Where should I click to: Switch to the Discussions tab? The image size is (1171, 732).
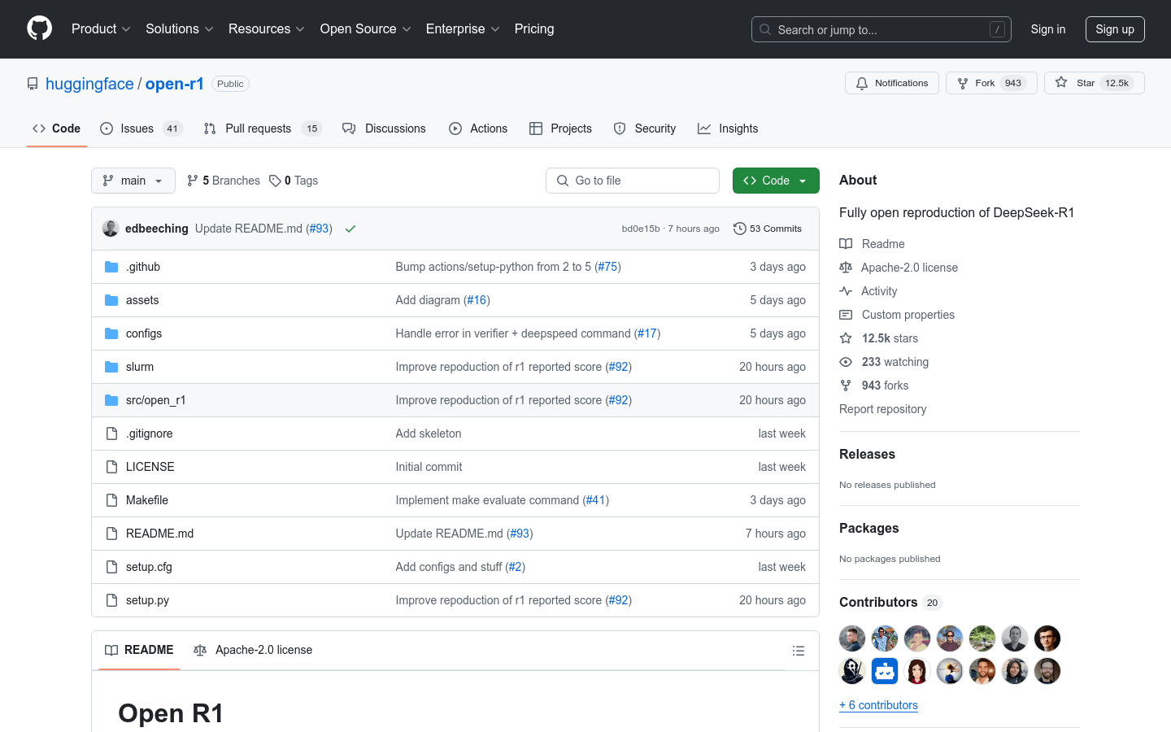pos(384,129)
